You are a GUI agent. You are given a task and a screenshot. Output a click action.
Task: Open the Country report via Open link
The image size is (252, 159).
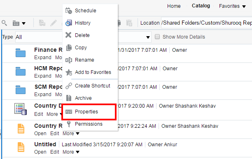[40, 134]
